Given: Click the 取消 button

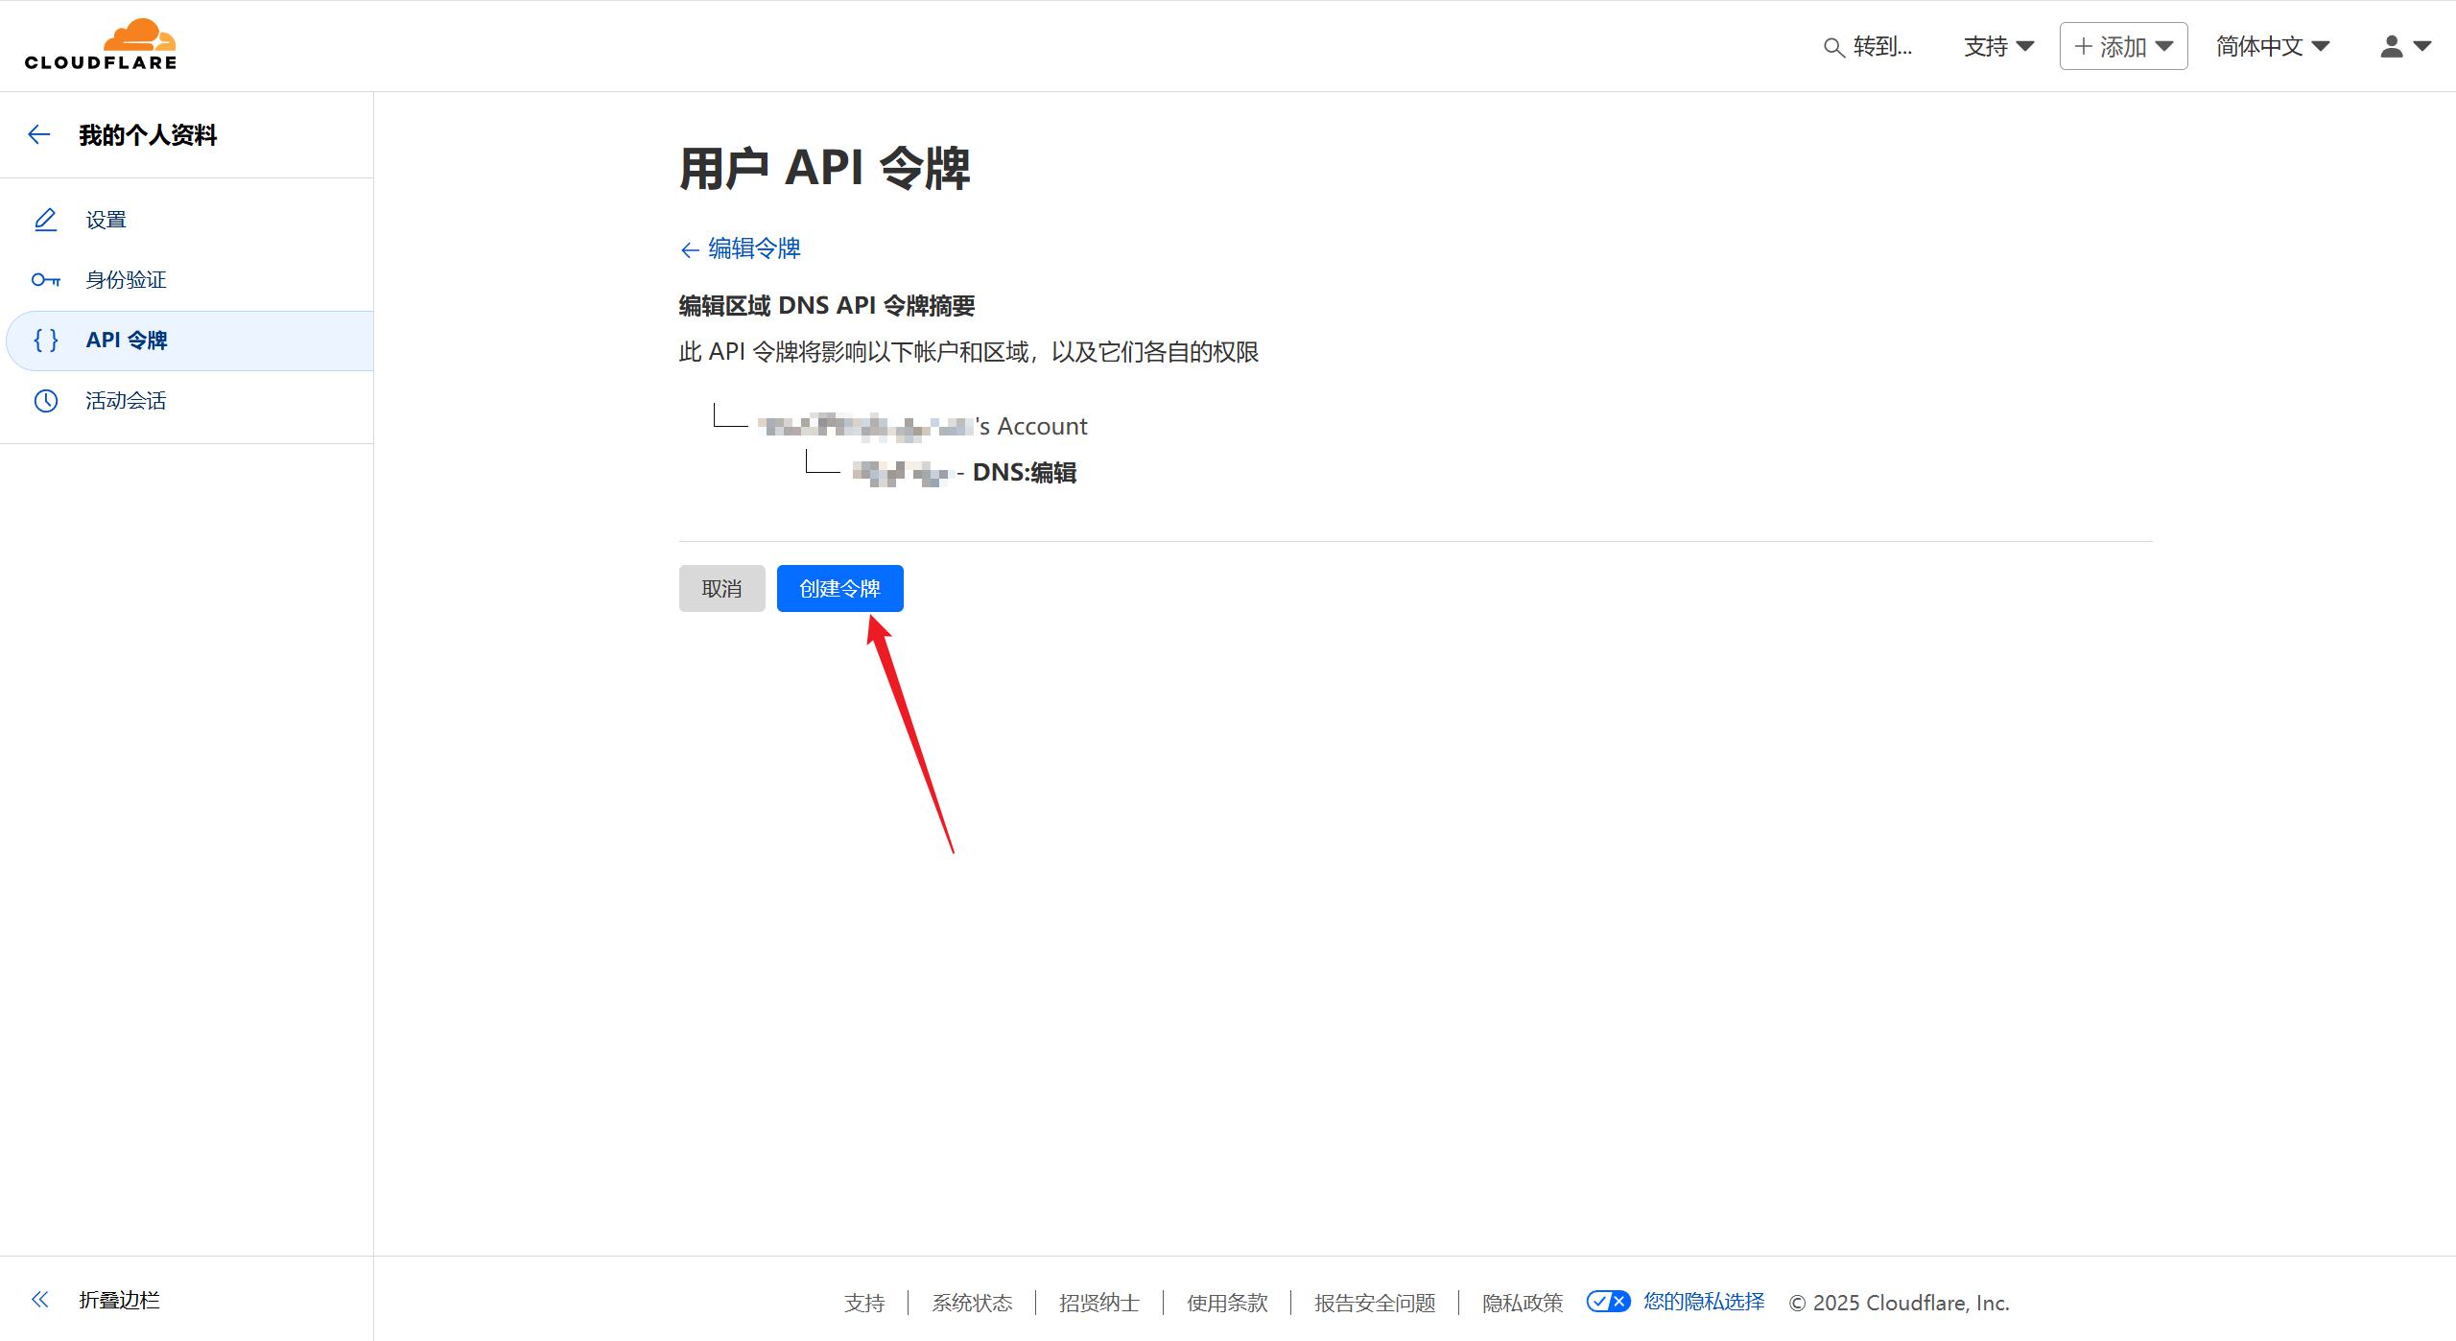Looking at the screenshot, I should [x=721, y=588].
